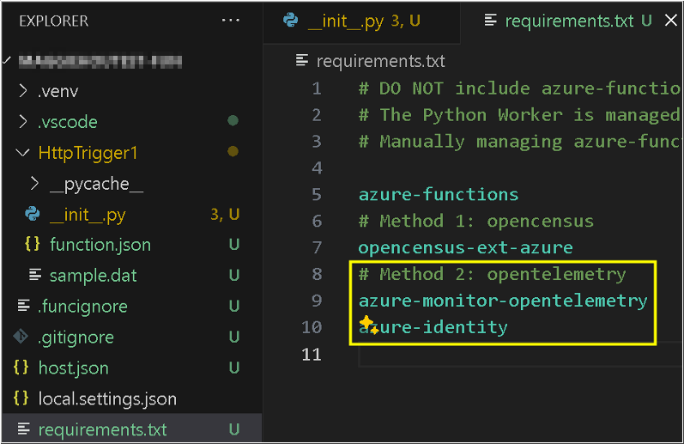Click '# Method 1: opencensus' comment
The width and height of the screenshot is (684, 444).
(476, 222)
